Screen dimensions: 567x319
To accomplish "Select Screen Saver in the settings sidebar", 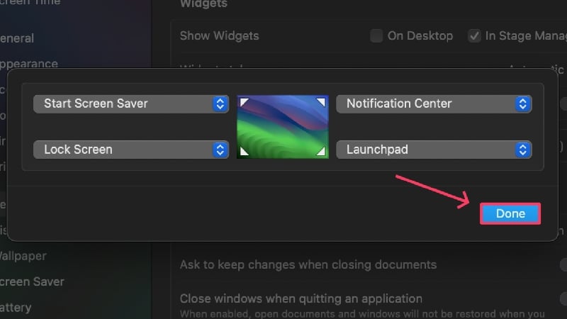I will pos(32,281).
